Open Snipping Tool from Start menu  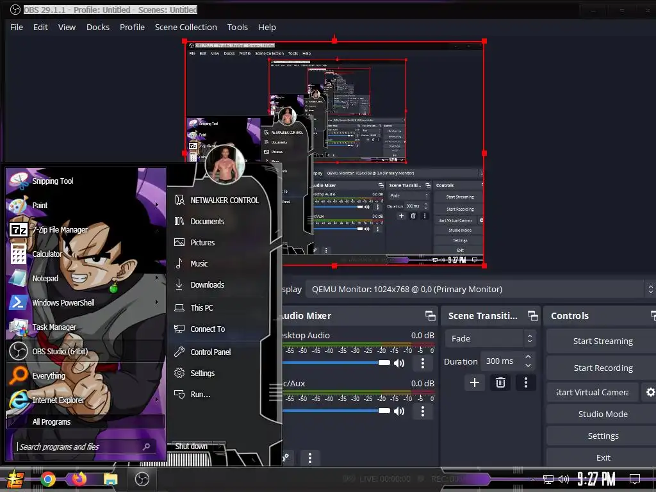click(86, 181)
